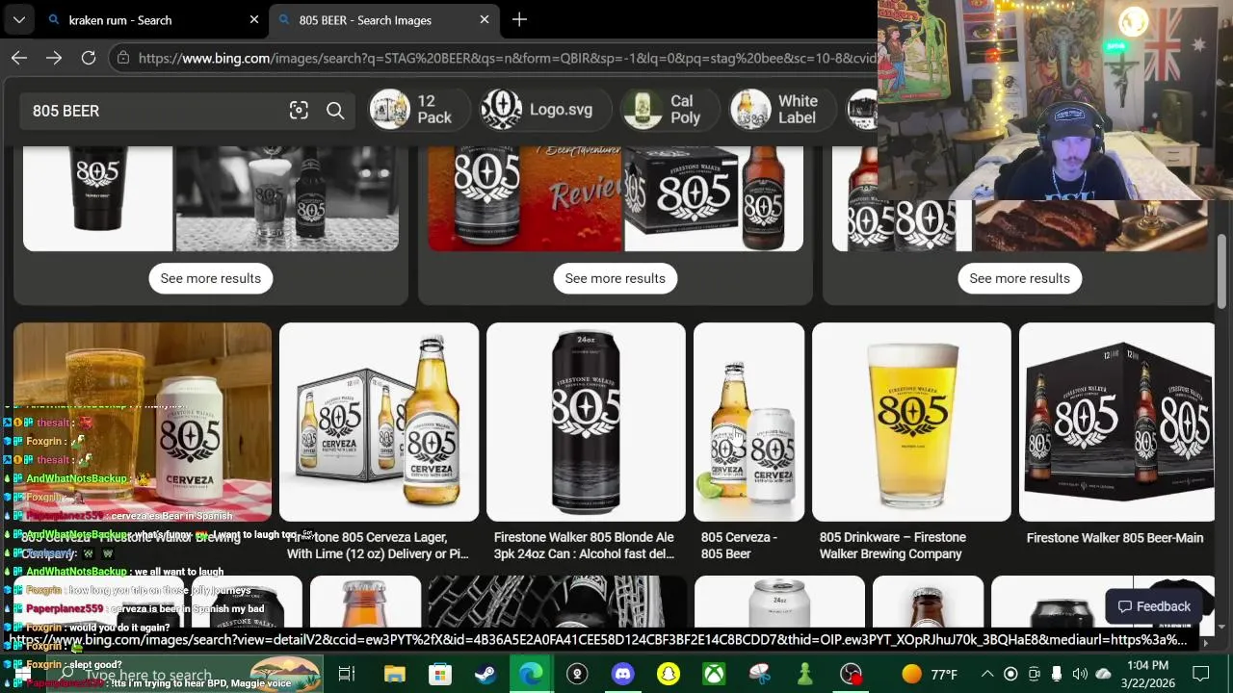The width and height of the screenshot is (1233, 693).
Task: Open File Explorer from the taskbar
Action: [x=395, y=674]
